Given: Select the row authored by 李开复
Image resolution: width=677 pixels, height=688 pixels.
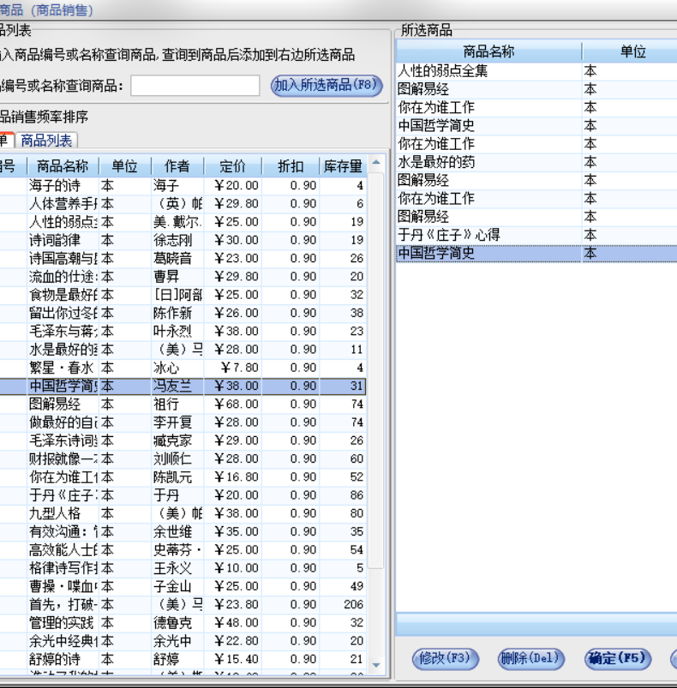Looking at the screenshot, I should [x=183, y=422].
